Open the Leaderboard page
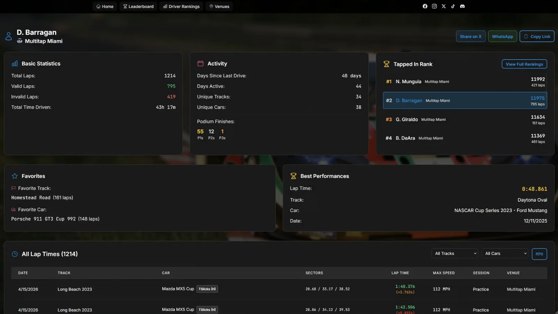The width and height of the screenshot is (558, 314). [138, 6]
